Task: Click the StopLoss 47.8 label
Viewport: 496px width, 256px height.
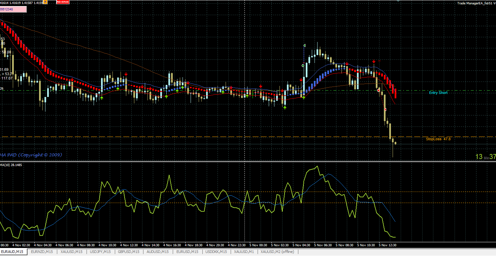Action: tap(438, 139)
